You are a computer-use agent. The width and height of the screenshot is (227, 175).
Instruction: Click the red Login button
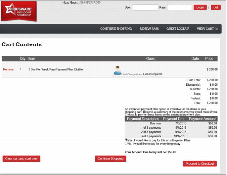coord(200,7)
